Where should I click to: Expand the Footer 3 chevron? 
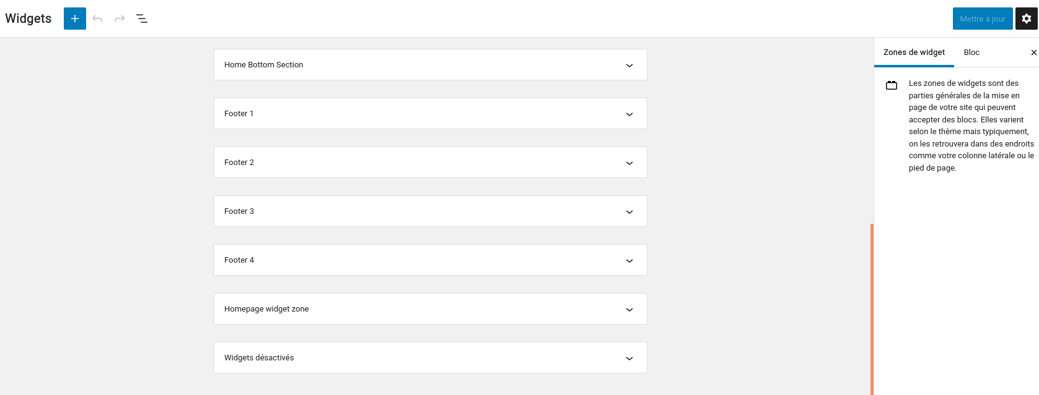tap(629, 211)
